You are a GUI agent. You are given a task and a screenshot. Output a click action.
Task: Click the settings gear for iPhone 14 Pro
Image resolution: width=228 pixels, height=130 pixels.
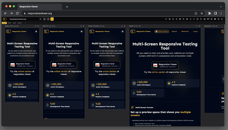[x=38, y=26]
